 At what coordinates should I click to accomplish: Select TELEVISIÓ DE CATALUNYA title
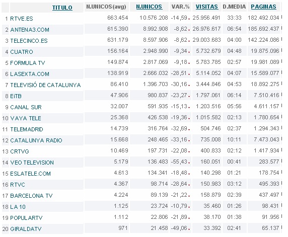[45, 85]
